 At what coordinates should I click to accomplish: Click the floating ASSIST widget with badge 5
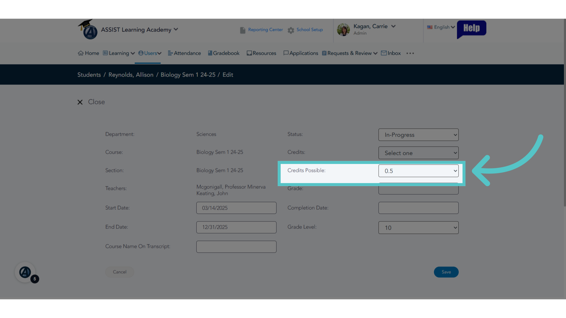pyautogui.click(x=25, y=272)
